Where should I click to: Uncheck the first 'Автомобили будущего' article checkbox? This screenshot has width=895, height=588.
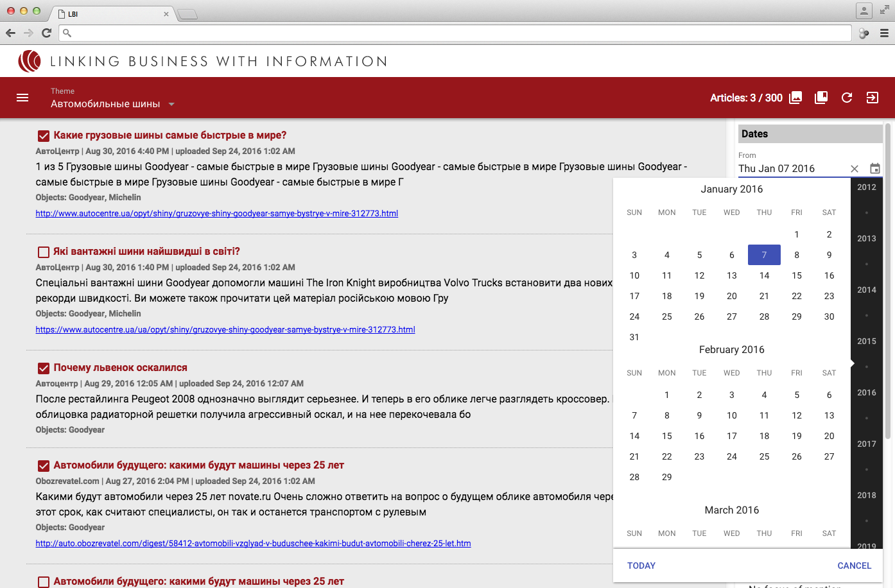coord(44,465)
